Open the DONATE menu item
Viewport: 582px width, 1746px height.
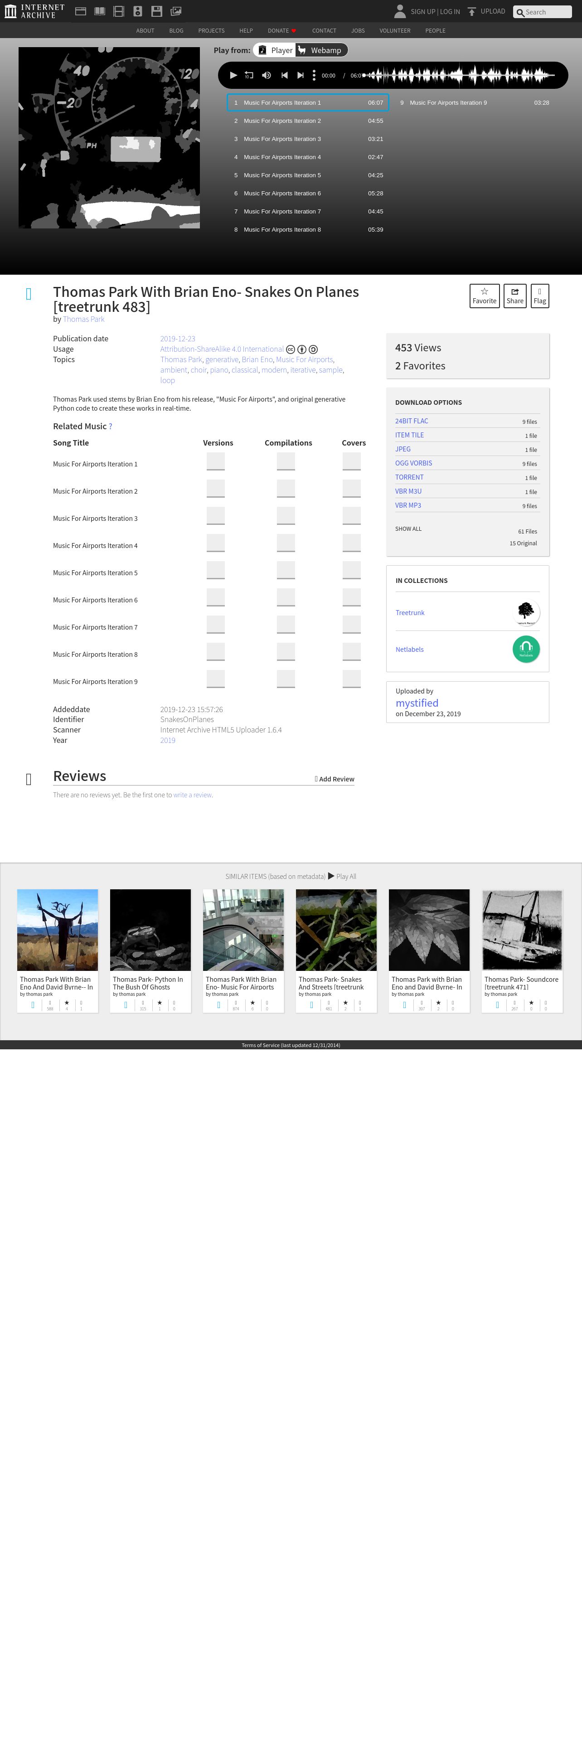click(x=282, y=30)
